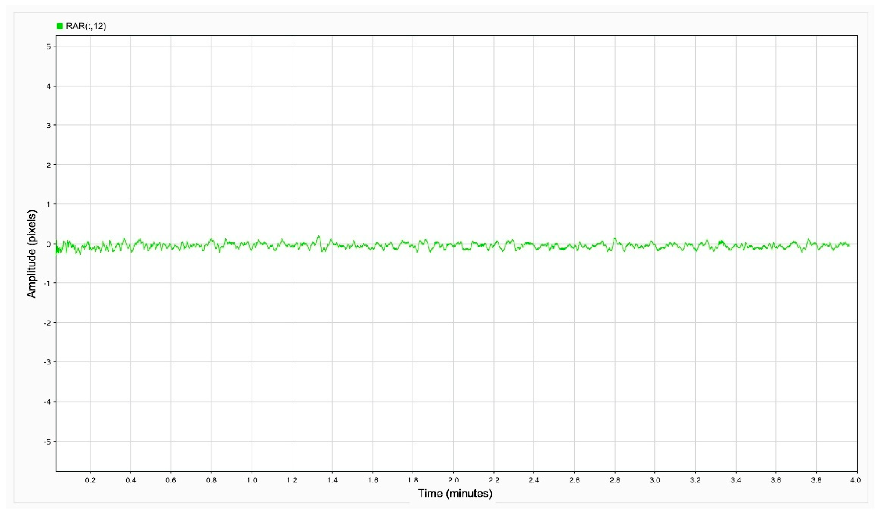Click the 2.0 tick on time axis
877x513 pixels.
coord(453,480)
